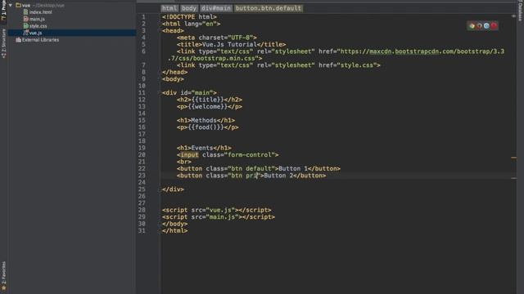This screenshot has width=524, height=294.
Task: Click the fold end marker on line 25
Action: (x=159, y=189)
